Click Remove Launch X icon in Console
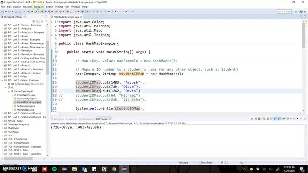308x173 pixels. (256, 119)
